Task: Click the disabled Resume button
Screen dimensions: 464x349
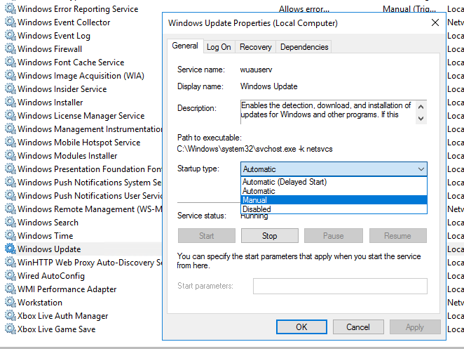Action: coord(397,236)
